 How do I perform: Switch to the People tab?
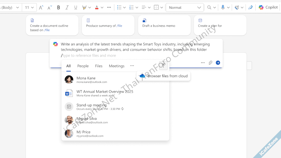tap(83, 66)
